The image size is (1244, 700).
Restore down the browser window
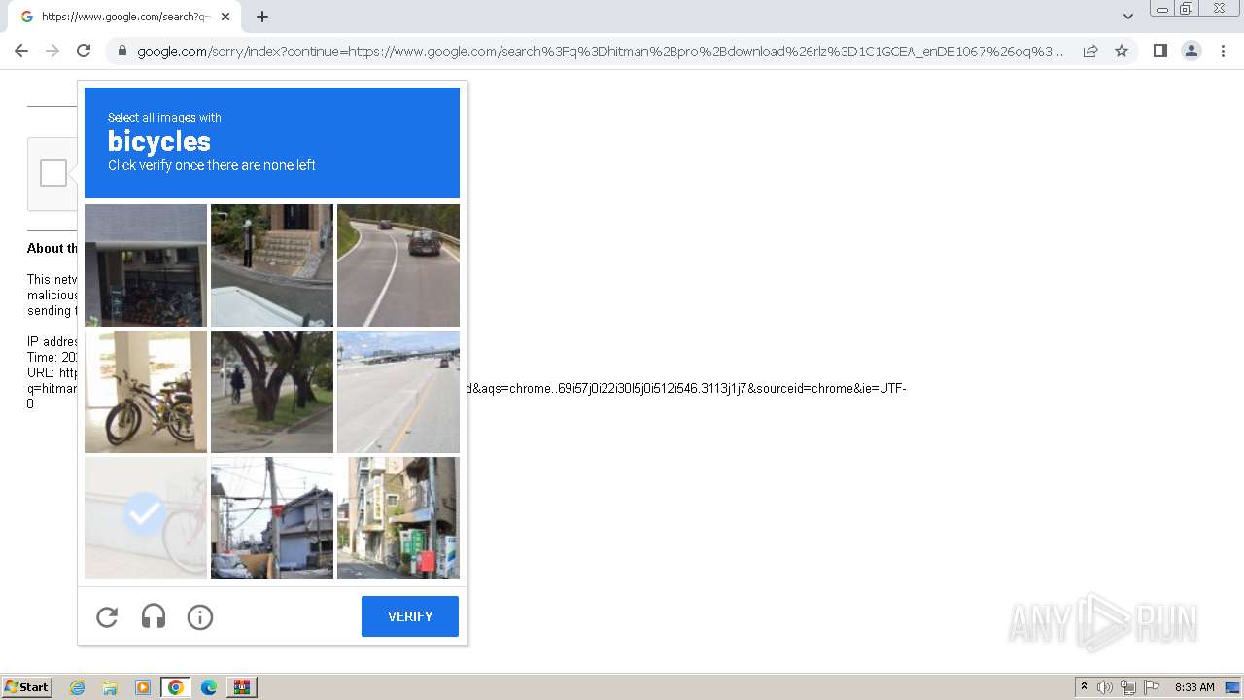coord(1187,8)
